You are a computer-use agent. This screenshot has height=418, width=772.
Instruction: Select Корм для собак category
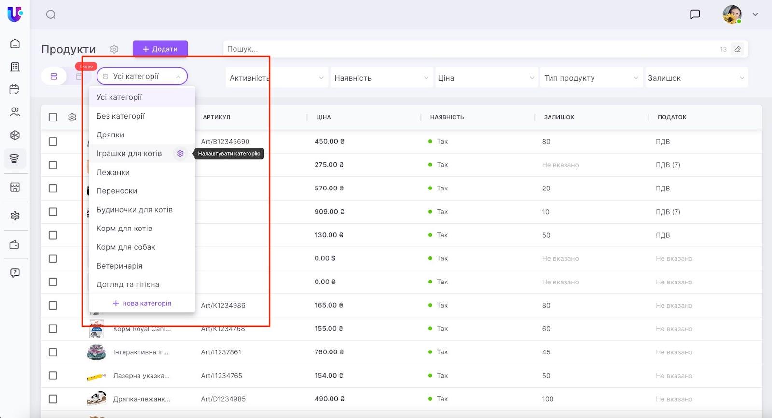[126, 247]
